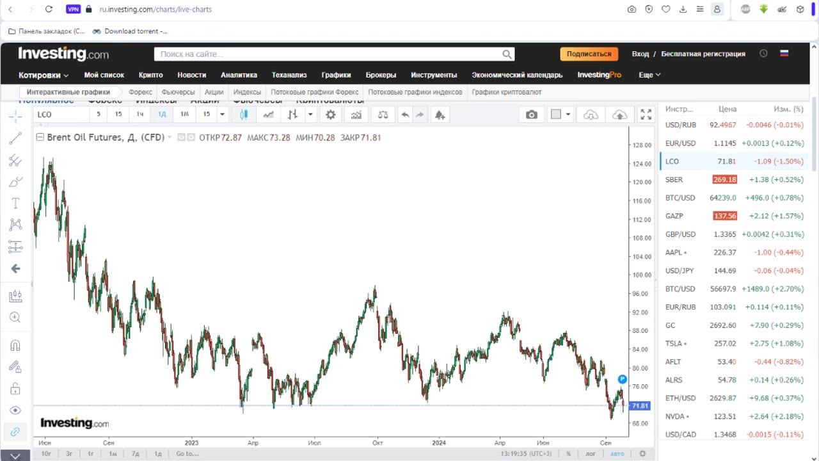Screen dimensions: 819x461
Task: Switch to Графики криптовалют tab
Action: point(507,92)
